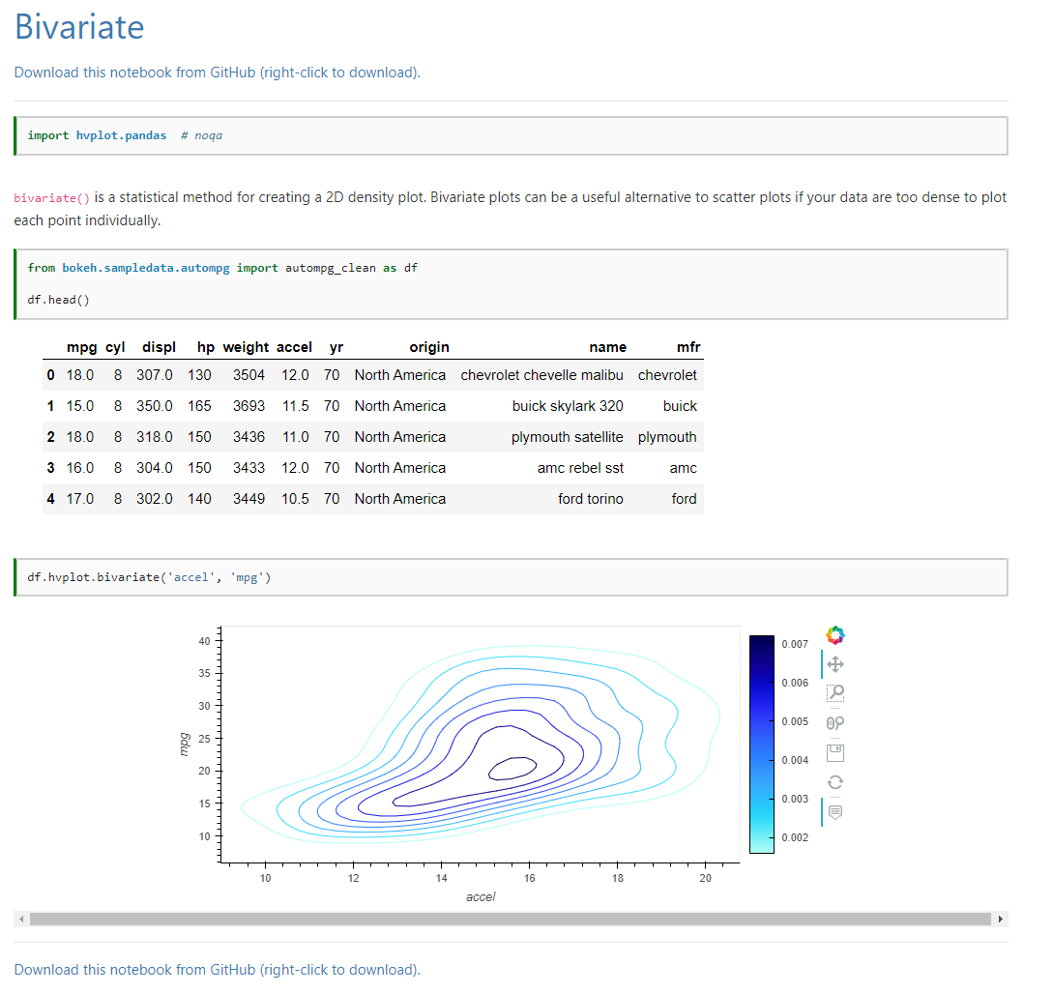Screen dimensions: 1053x994
Task: Select the Pan tool on the plot toolbar
Action: [834, 663]
